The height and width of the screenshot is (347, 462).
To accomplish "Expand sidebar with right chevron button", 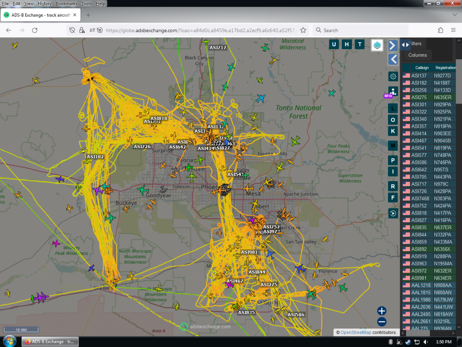I will coord(393,46).
